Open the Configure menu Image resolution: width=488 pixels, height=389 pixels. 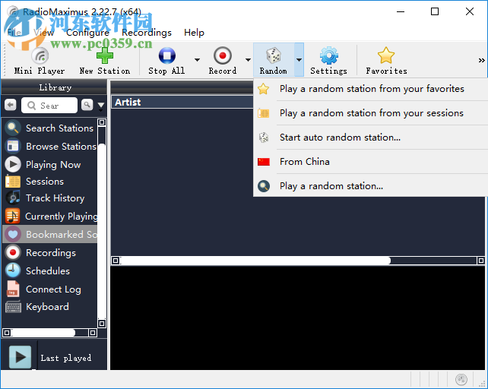click(87, 33)
